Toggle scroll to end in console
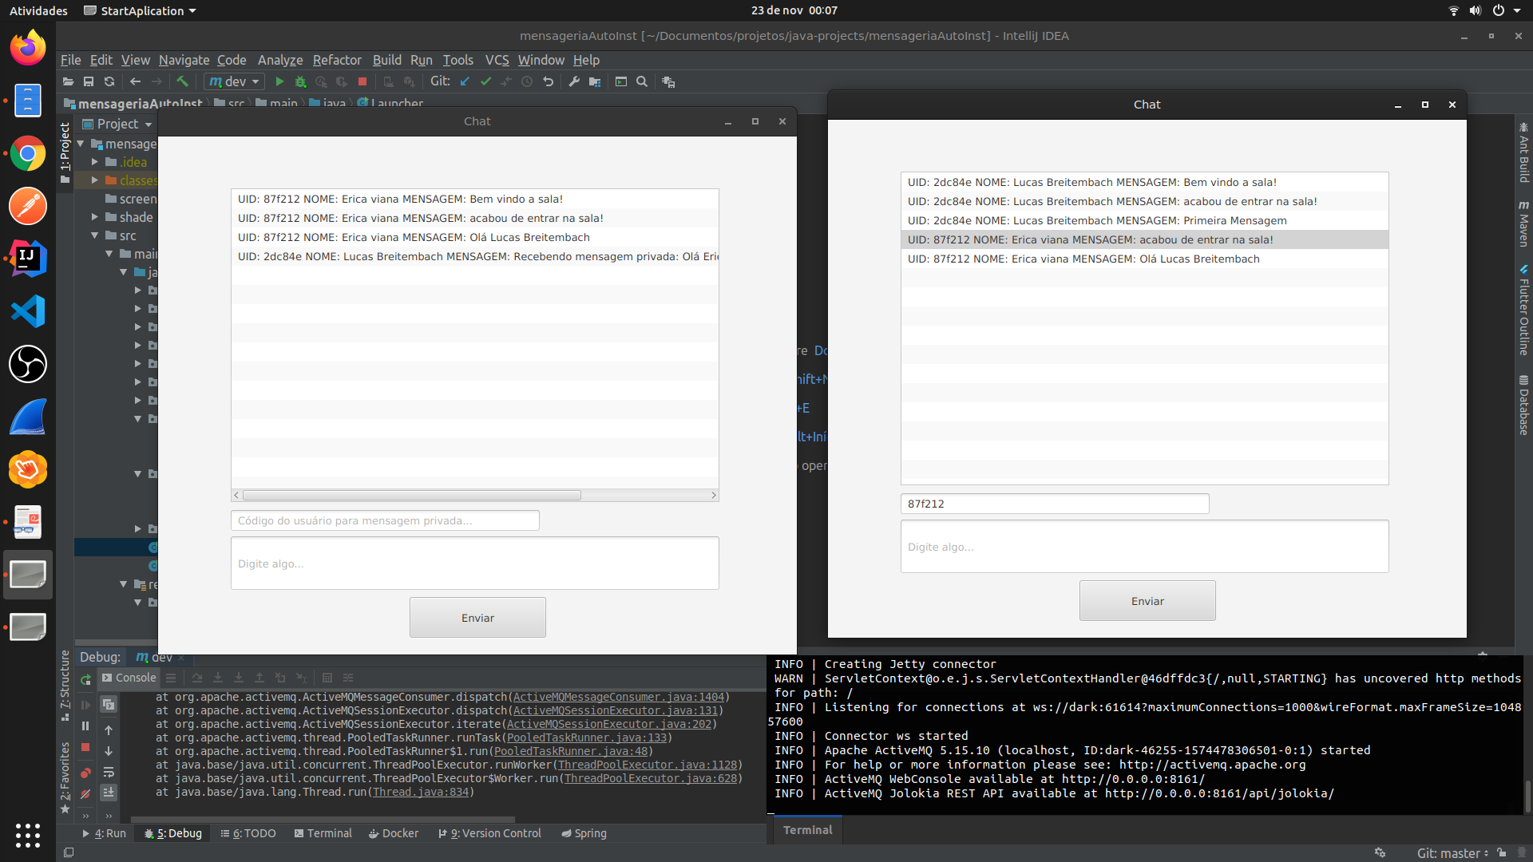Screen dimensions: 1533x862 click(109, 793)
